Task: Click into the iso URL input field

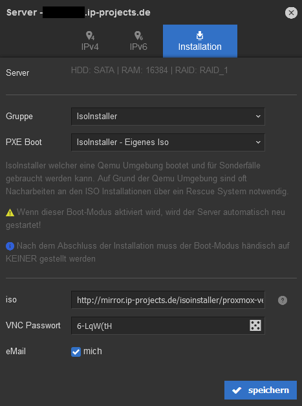Action: click(x=168, y=300)
